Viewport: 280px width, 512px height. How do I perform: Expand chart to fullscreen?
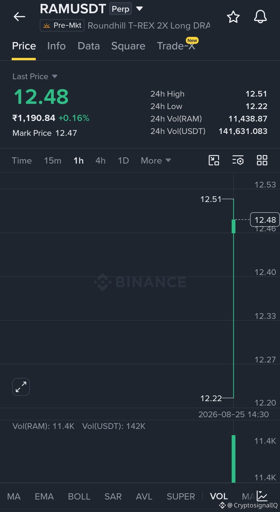click(21, 387)
